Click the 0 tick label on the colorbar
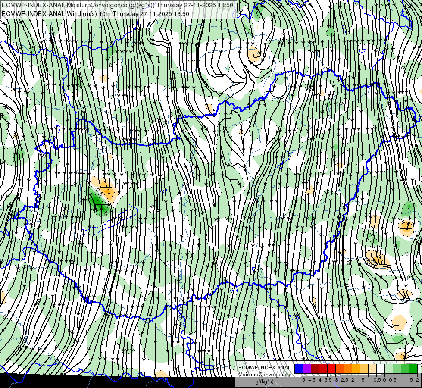The width and height of the screenshot is (422, 388). click(384, 380)
